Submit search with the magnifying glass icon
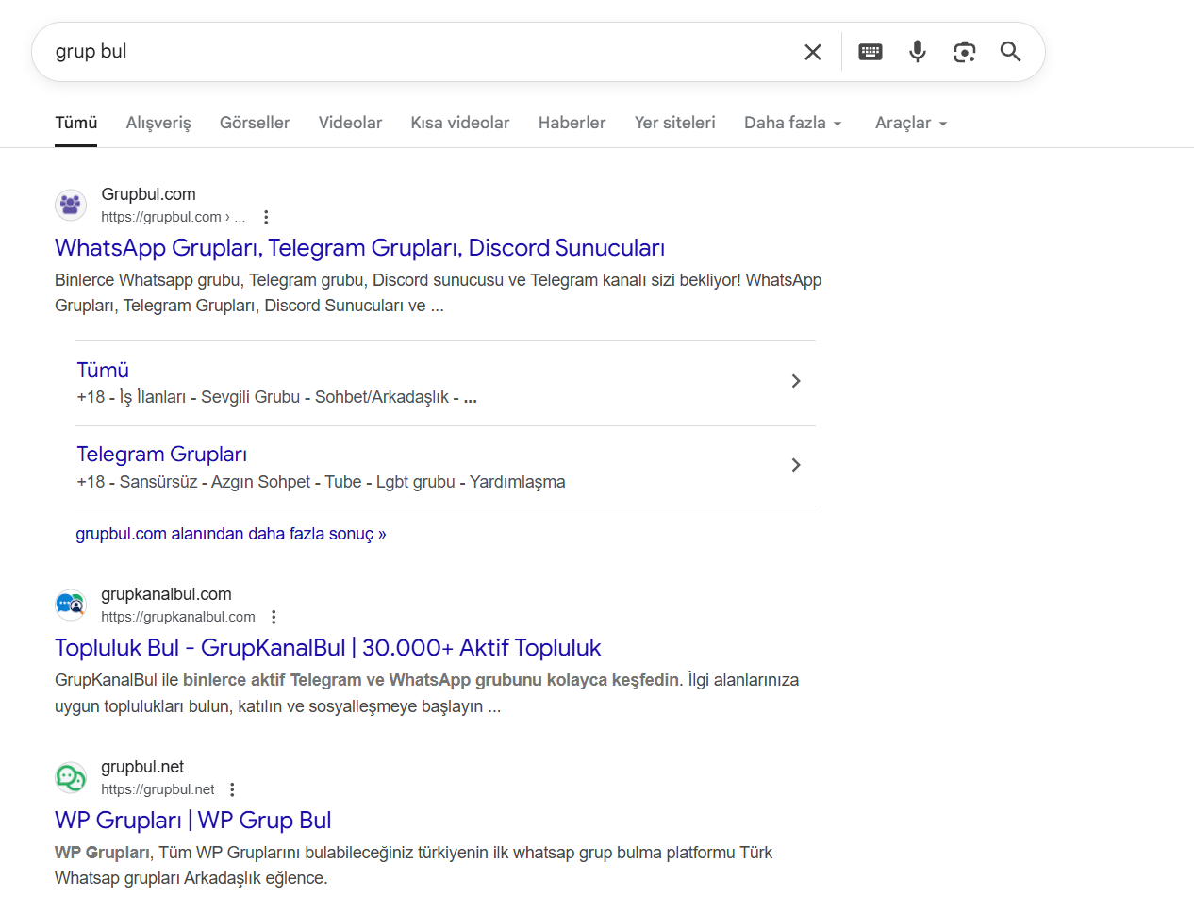 pyautogui.click(x=1011, y=52)
